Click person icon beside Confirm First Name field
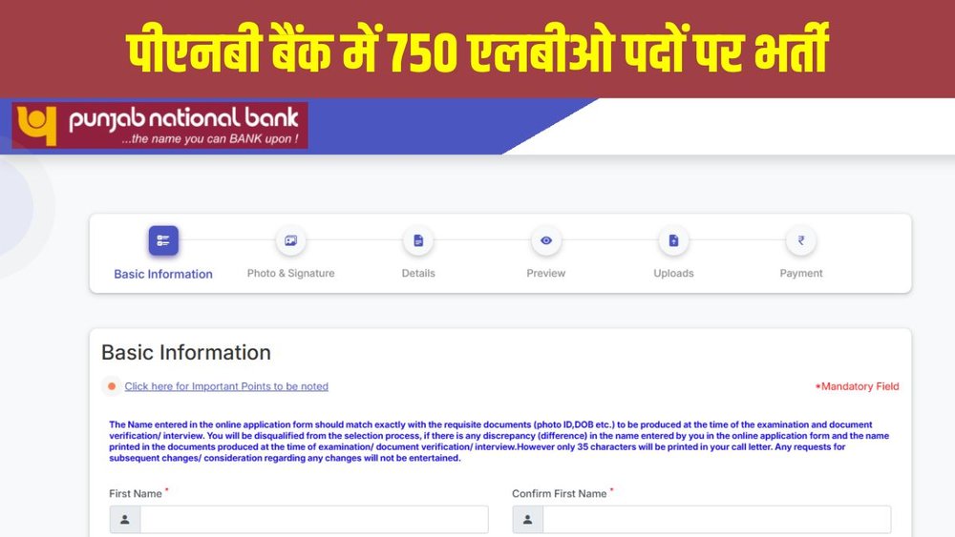Viewport: 955px width, 537px height. click(527, 520)
